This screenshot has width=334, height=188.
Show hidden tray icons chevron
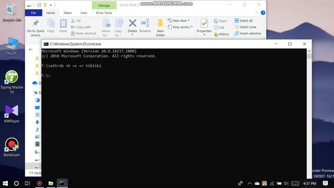tap(249, 183)
